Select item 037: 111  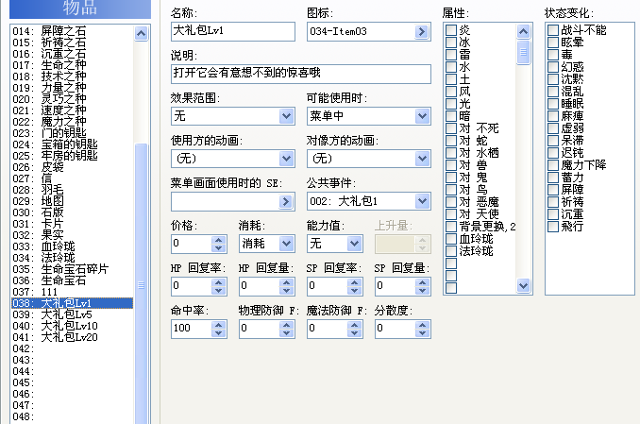coord(73,292)
